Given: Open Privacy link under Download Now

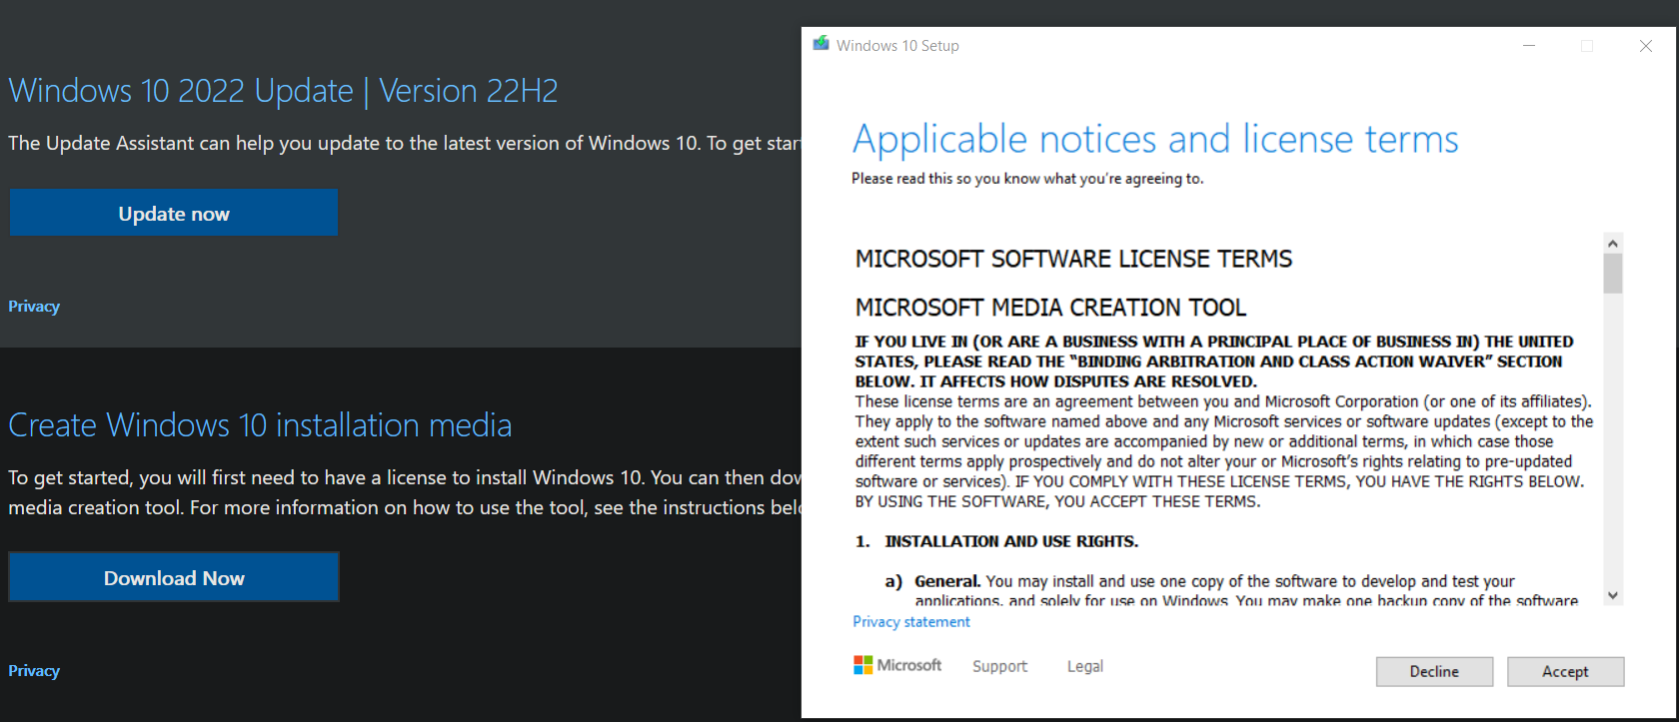Looking at the screenshot, I should 34,671.
